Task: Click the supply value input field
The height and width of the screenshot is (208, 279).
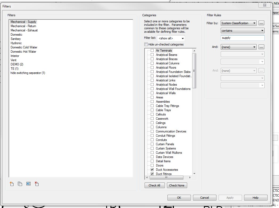Action: click(242, 38)
